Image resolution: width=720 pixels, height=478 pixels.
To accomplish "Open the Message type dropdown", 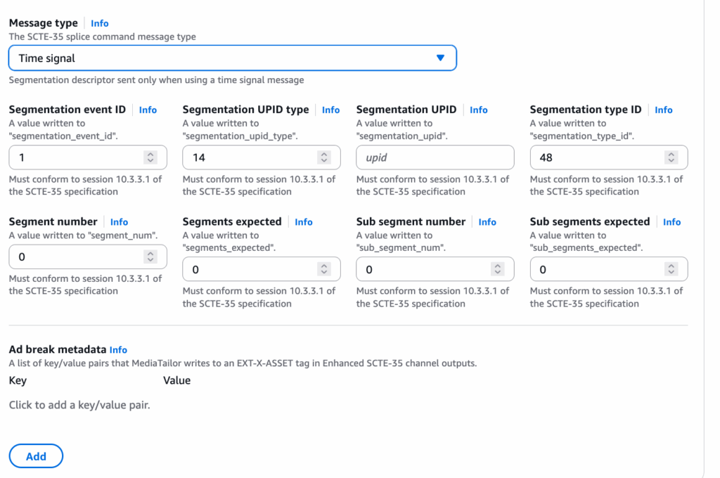I will pos(232,58).
